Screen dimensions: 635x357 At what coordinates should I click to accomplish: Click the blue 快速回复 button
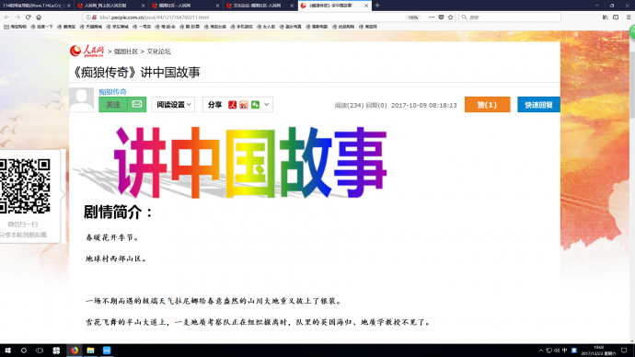[538, 104]
